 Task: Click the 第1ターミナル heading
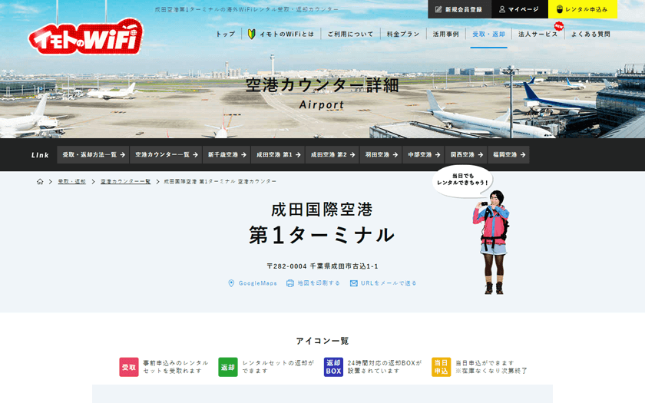point(322,235)
